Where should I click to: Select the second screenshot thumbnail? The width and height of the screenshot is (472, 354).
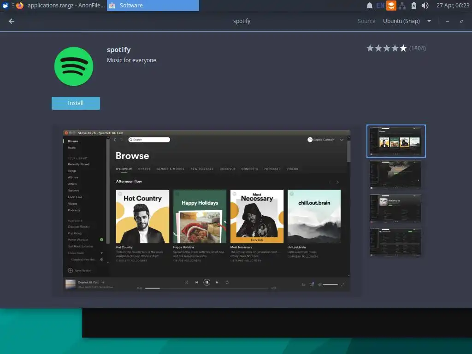[395, 175]
